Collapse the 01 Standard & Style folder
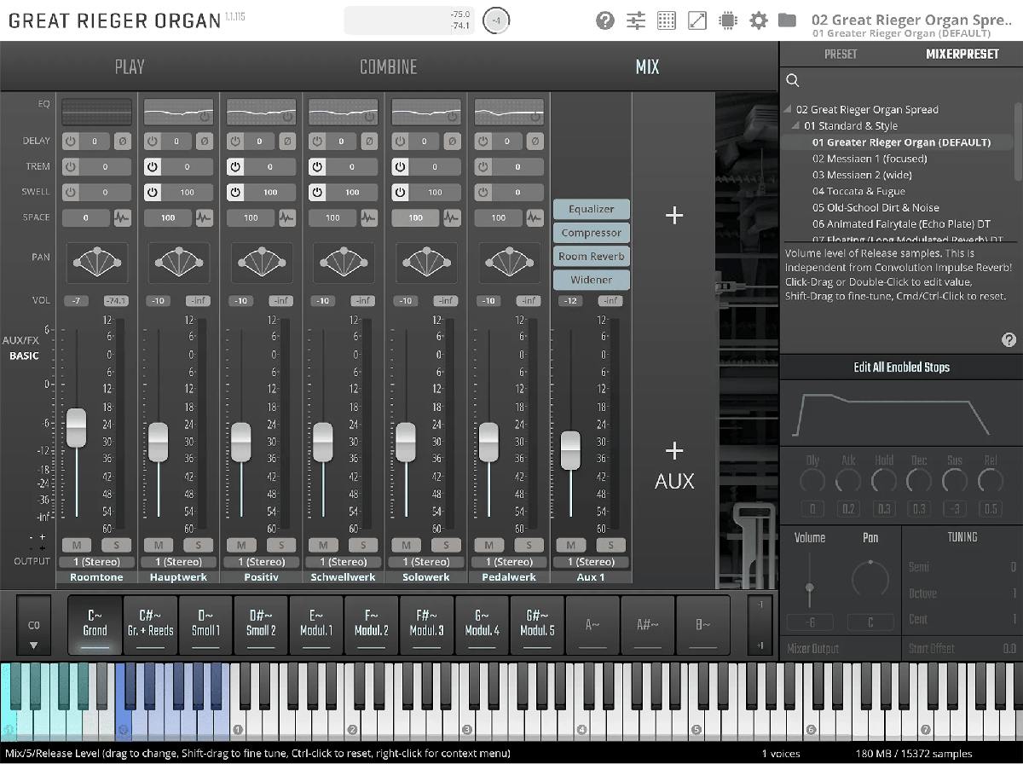 (x=795, y=126)
